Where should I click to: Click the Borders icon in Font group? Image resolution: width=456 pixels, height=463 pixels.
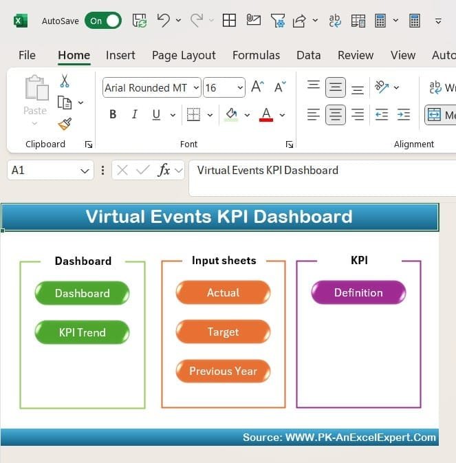point(194,115)
